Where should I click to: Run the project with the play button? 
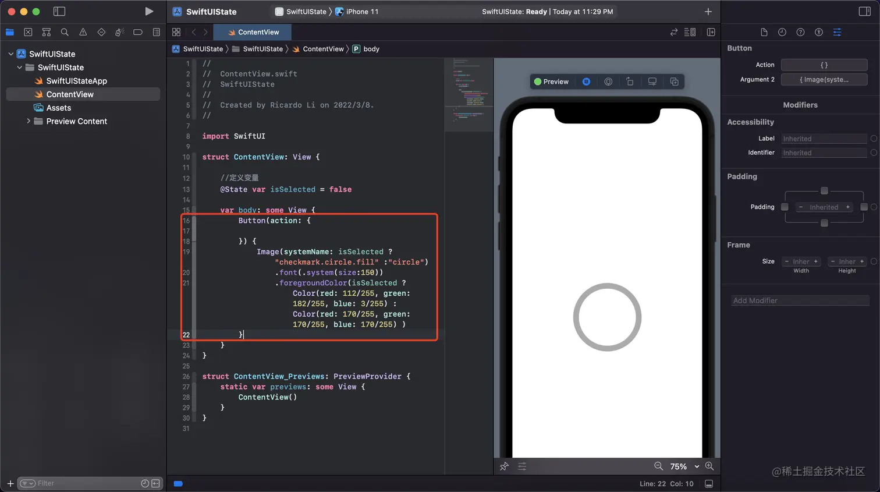pyautogui.click(x=149, y=11)
